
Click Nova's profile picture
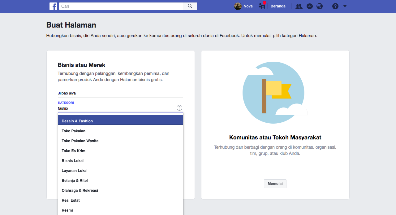tap(238, 6)
